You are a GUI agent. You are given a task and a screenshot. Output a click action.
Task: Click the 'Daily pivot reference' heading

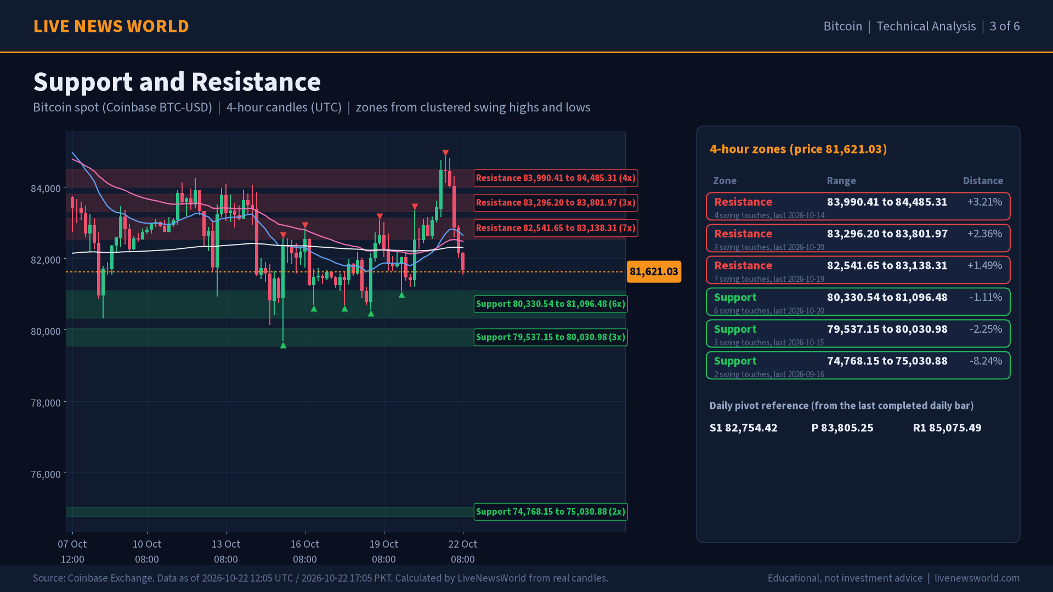click(841, 406)
